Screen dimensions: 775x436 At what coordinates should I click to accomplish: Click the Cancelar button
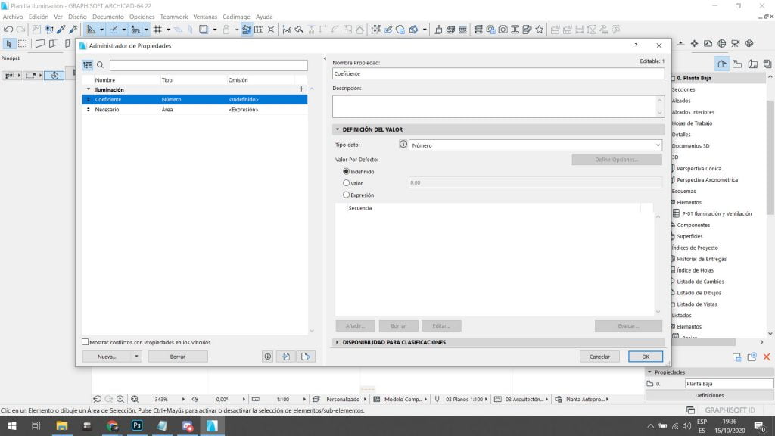pyautogui.click(x=599, y=357)
